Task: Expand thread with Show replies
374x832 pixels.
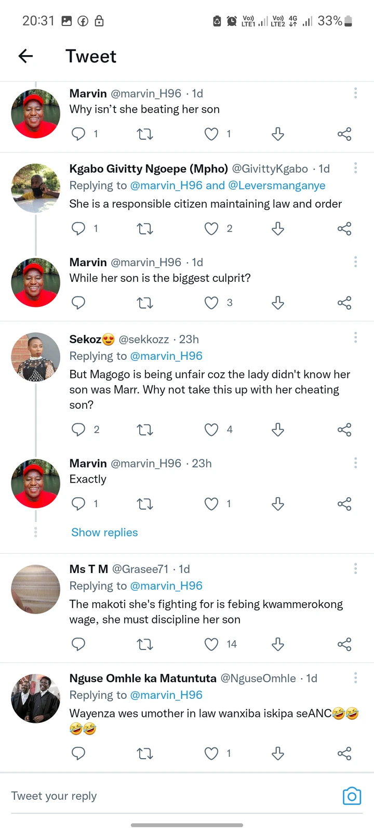Action: (104, 532)
